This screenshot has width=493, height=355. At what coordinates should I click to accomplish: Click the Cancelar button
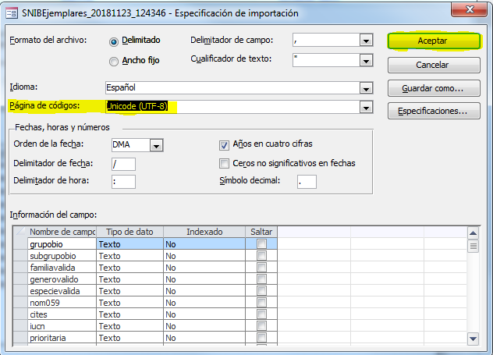[432, 65]
